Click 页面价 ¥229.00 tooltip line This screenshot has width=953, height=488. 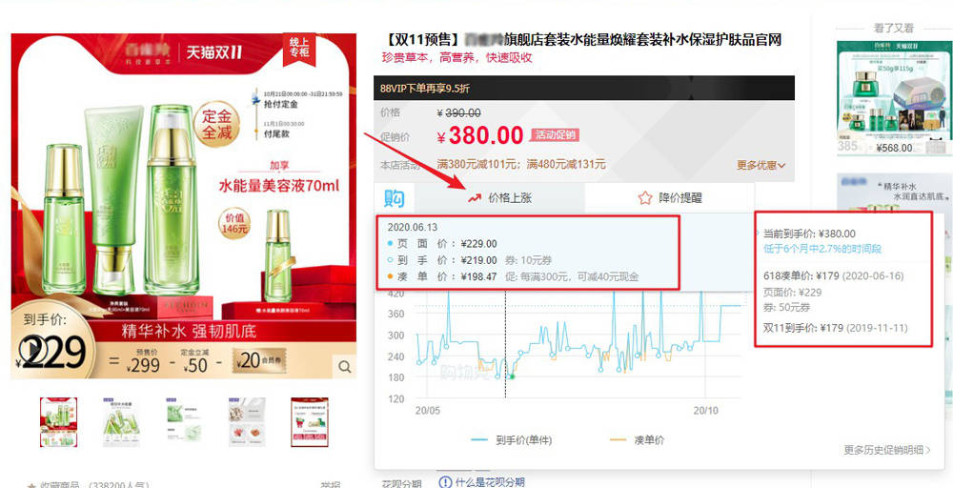[442, 244]
